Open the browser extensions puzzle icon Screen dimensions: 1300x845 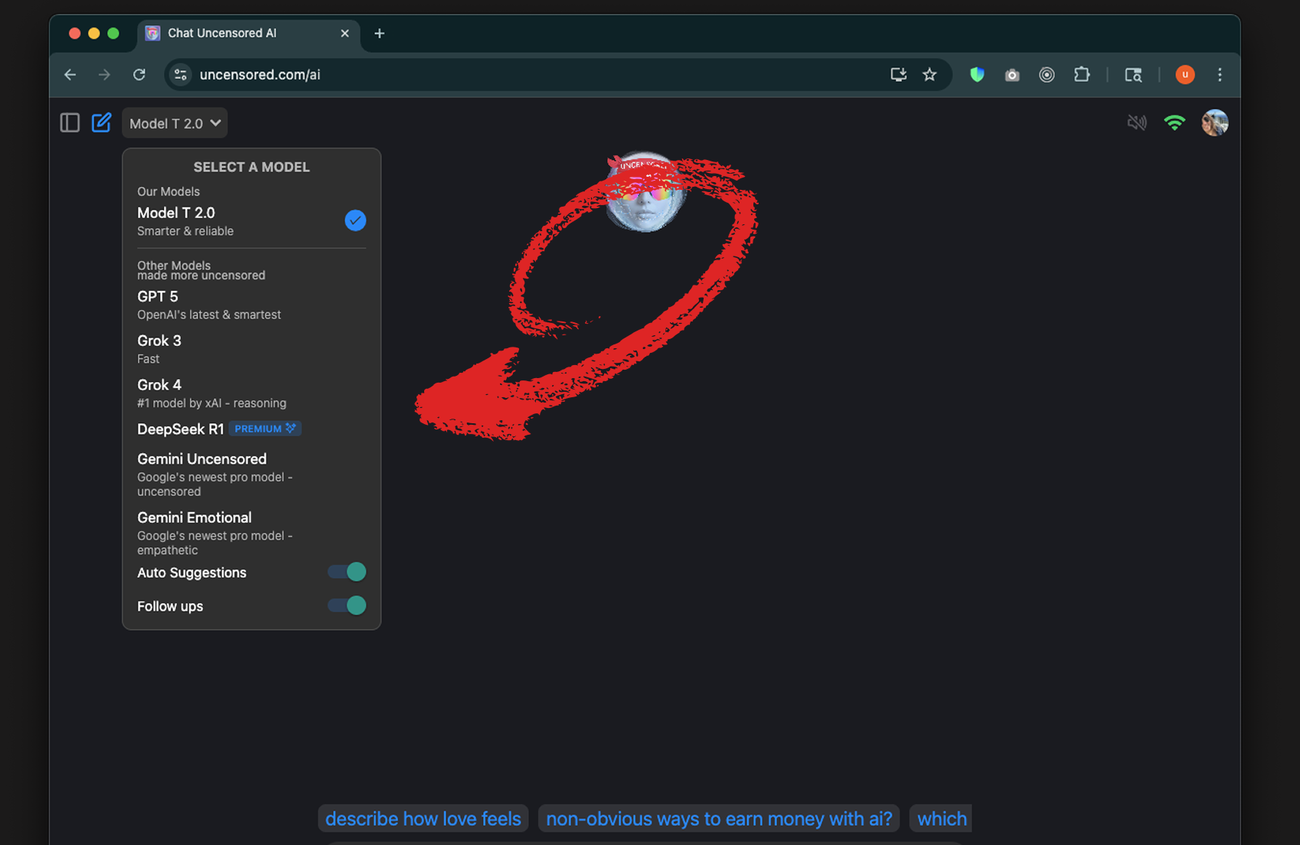click(1081, 74)
